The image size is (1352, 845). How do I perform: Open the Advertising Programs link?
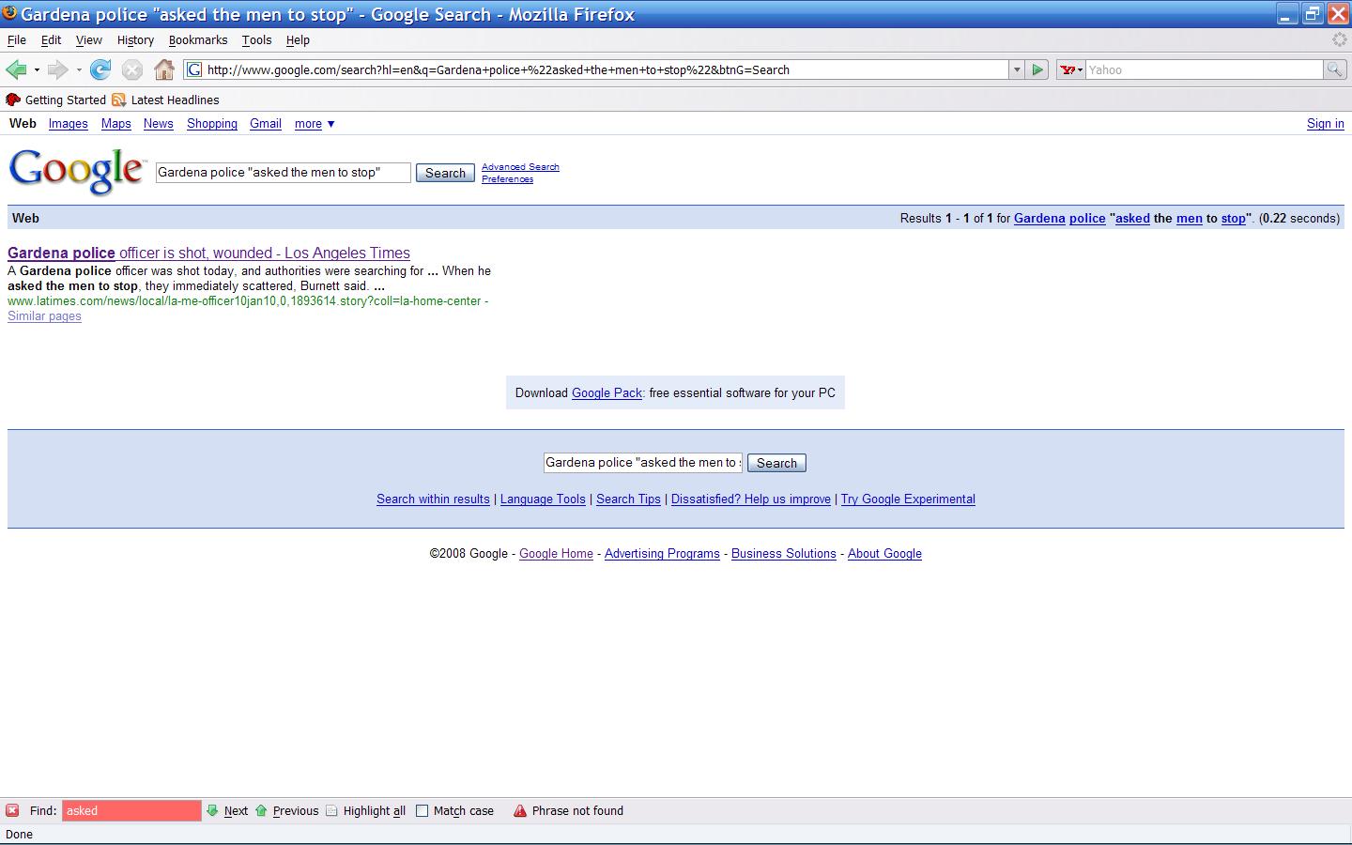point(662,553)
